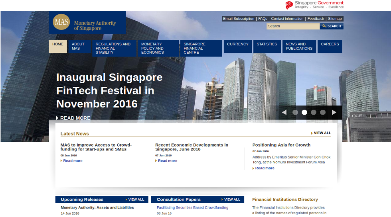
Task: Expand the Monetary Policy and Economics menu
Action: 158,48
